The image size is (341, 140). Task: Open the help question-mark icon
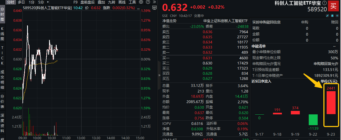pyautogui.click(x=148, y=2)
